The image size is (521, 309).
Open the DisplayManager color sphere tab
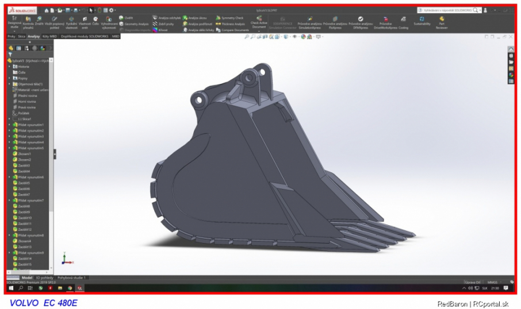coord(43,48)
